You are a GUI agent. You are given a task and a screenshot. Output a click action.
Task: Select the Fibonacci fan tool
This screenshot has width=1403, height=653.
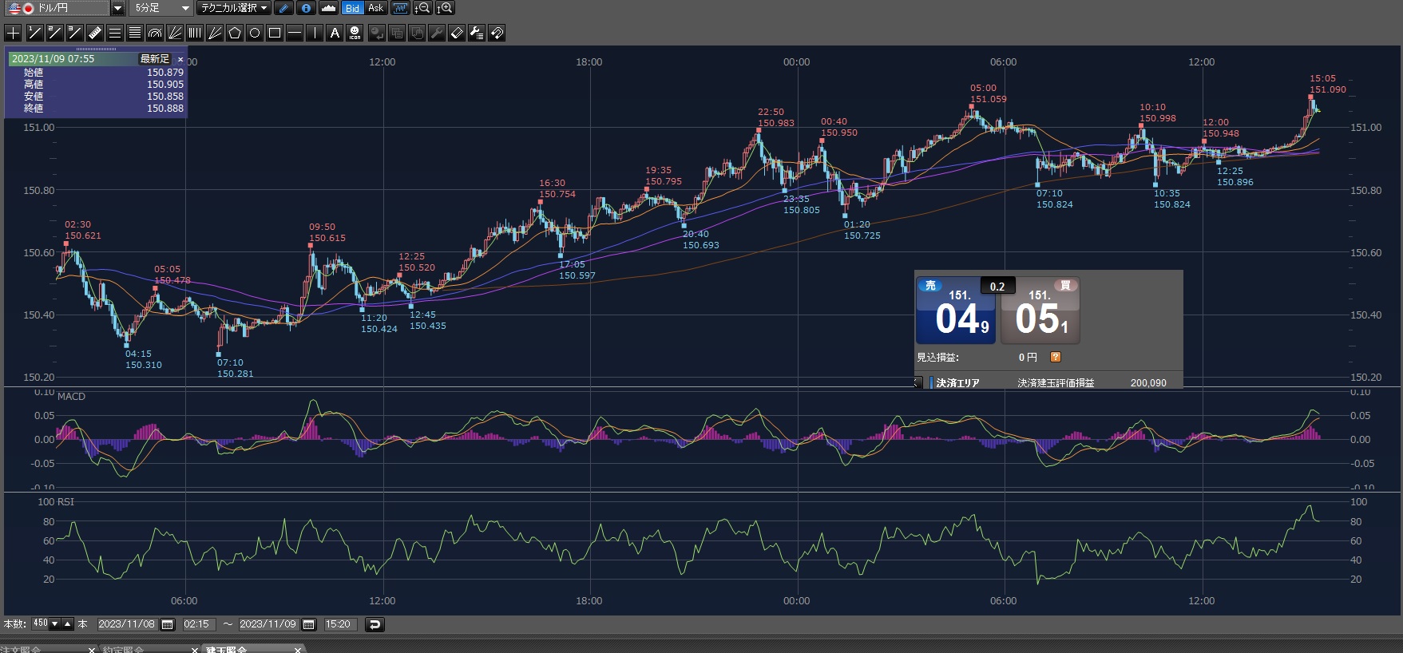coord(175,33)
